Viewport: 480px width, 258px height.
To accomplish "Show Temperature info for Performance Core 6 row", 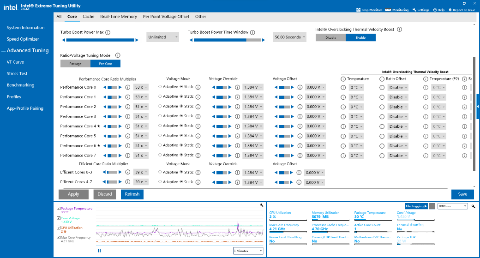I will pyautogui.click(x=343, y=146).
